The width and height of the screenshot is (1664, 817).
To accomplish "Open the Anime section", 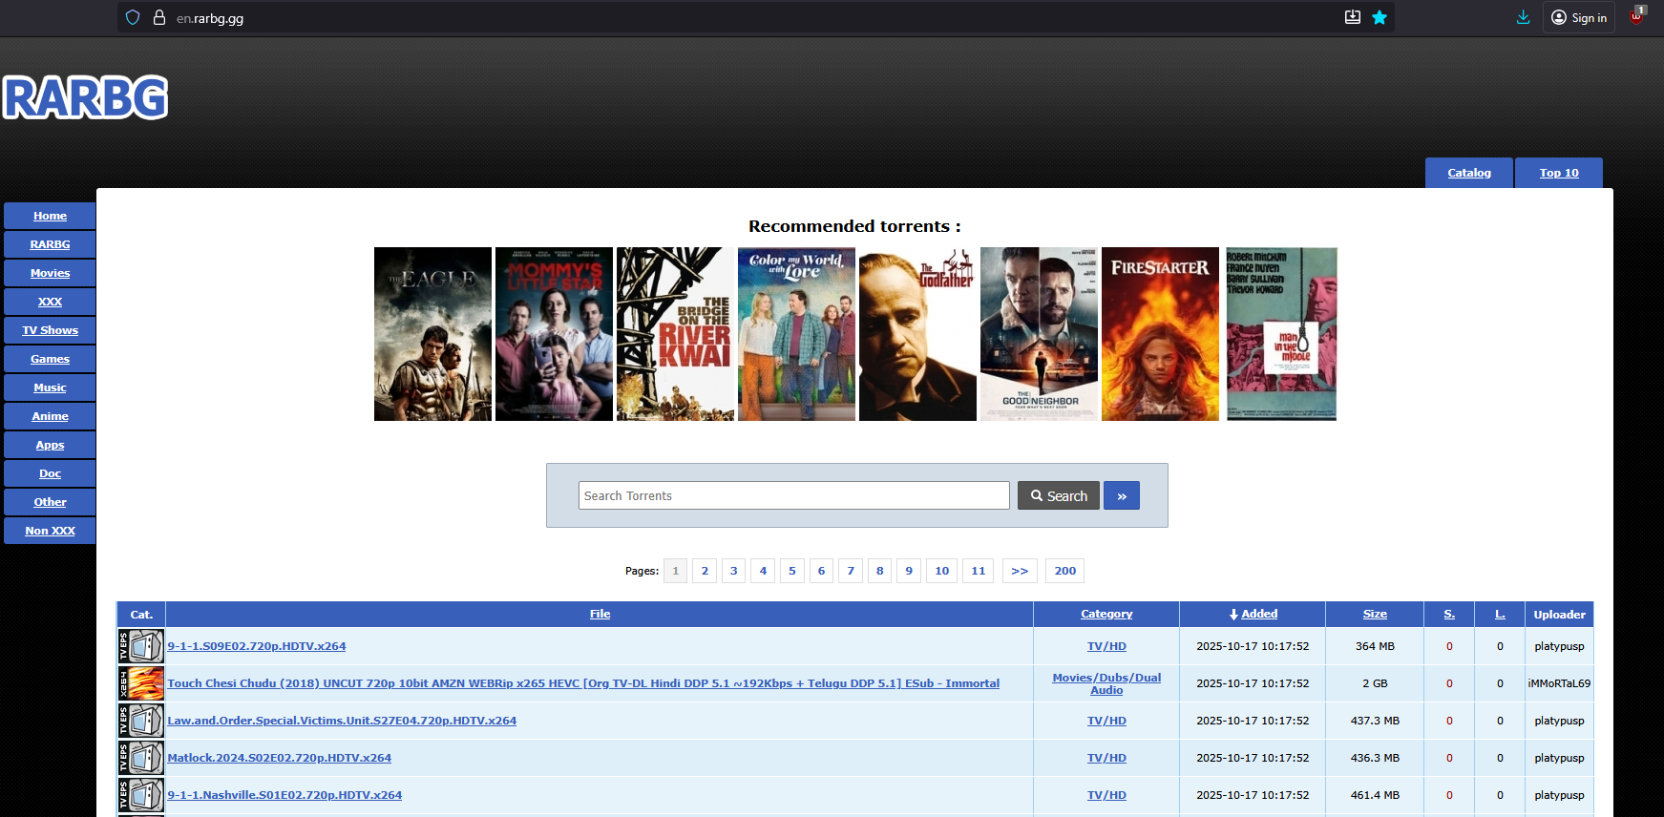I will pos(50,416).
